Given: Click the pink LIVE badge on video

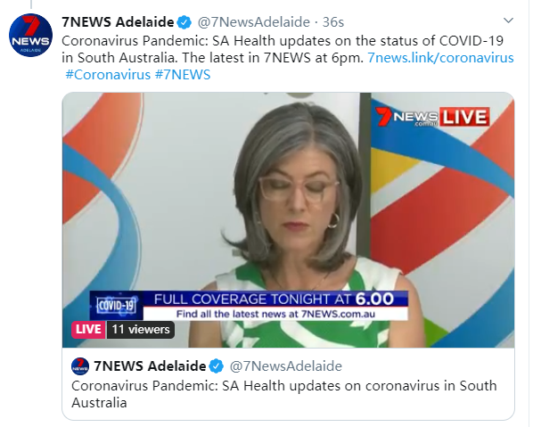Looking at the screenshot, I should click(x=88, y=330).
